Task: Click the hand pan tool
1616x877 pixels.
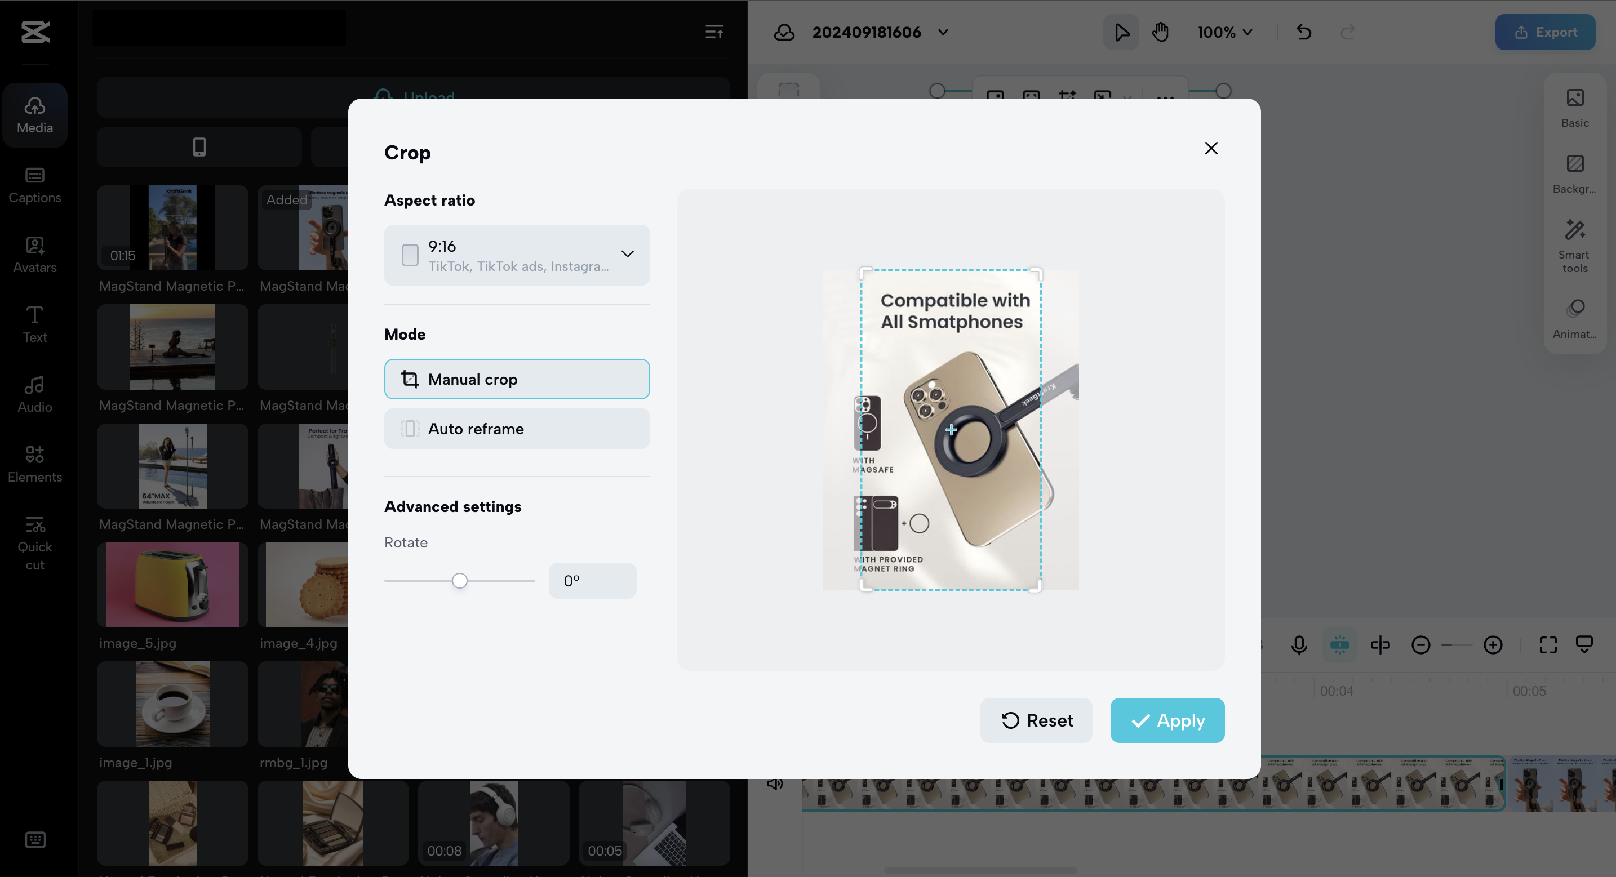Action: tap(1160, 32)
